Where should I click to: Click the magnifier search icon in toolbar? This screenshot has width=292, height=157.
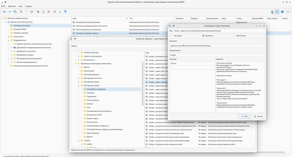pyautogui.click(x=21, y=12)
